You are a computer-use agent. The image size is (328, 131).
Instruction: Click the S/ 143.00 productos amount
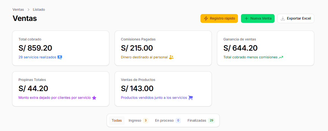[137, 89]
